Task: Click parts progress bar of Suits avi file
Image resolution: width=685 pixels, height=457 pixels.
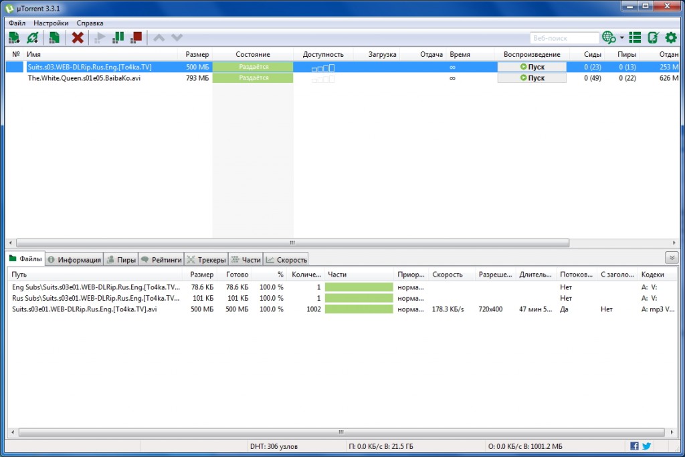Action: coord(359,309)
